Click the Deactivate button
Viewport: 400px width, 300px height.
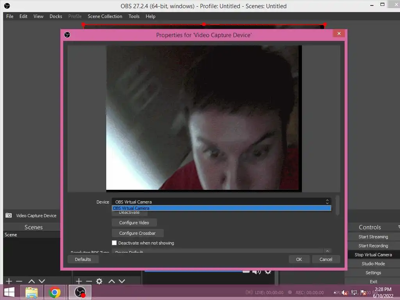[129, 213]
